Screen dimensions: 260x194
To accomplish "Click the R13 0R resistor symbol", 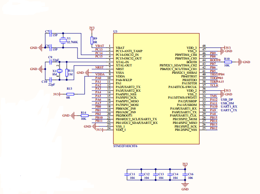I will tap(70, 94).
